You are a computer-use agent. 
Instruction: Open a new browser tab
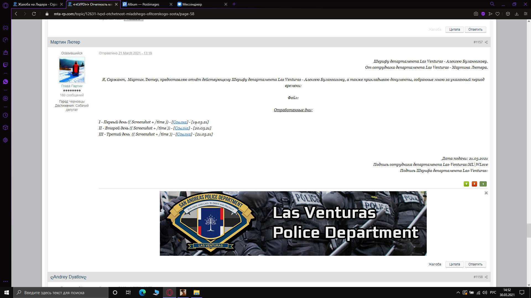coord(234,4)
